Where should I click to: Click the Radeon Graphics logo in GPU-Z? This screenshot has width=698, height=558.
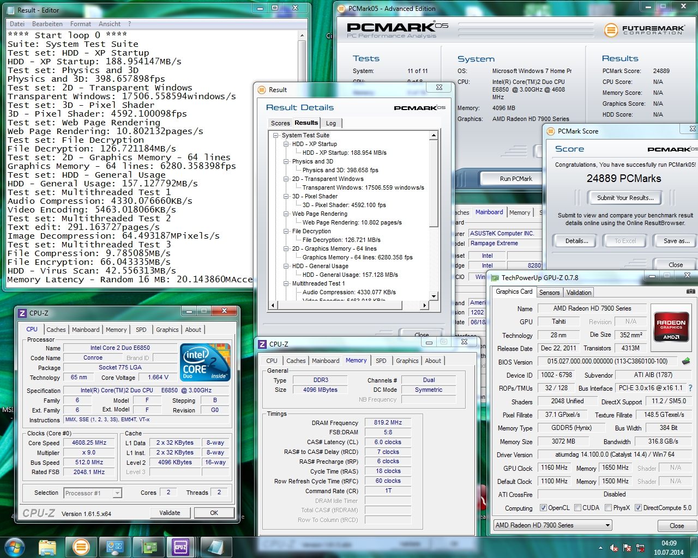tap(671, 326)
